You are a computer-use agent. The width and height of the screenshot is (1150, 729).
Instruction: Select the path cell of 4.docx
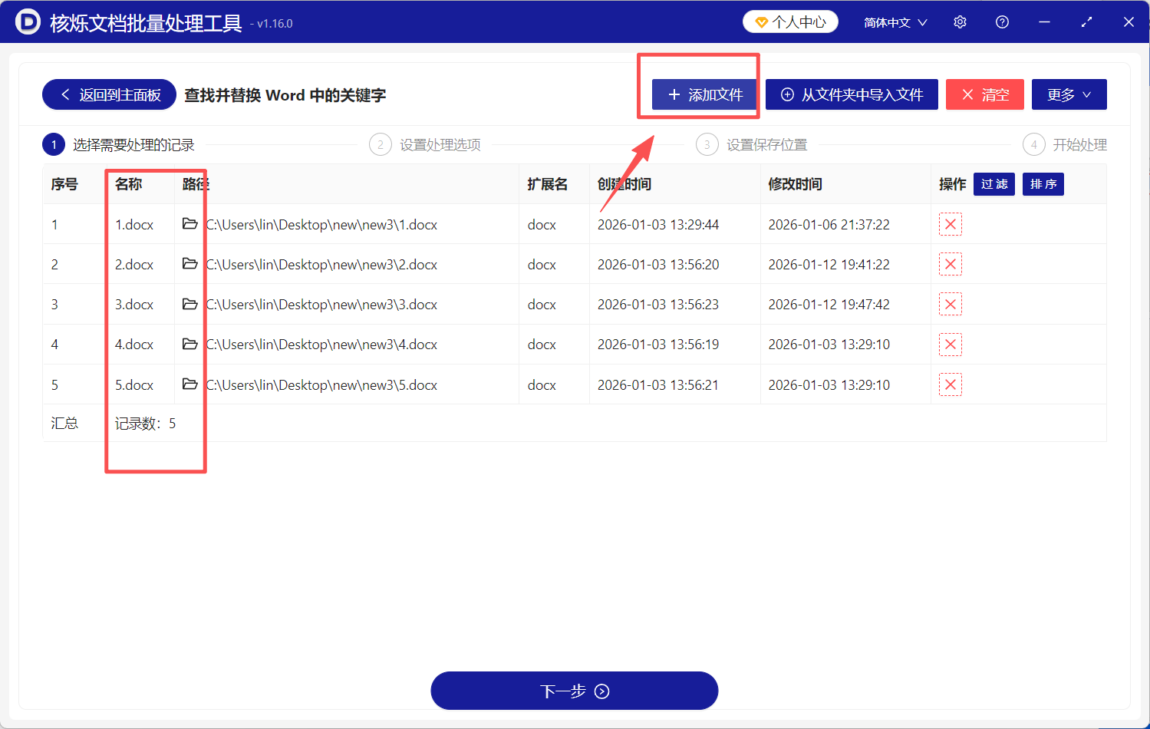tap(321, 344)
